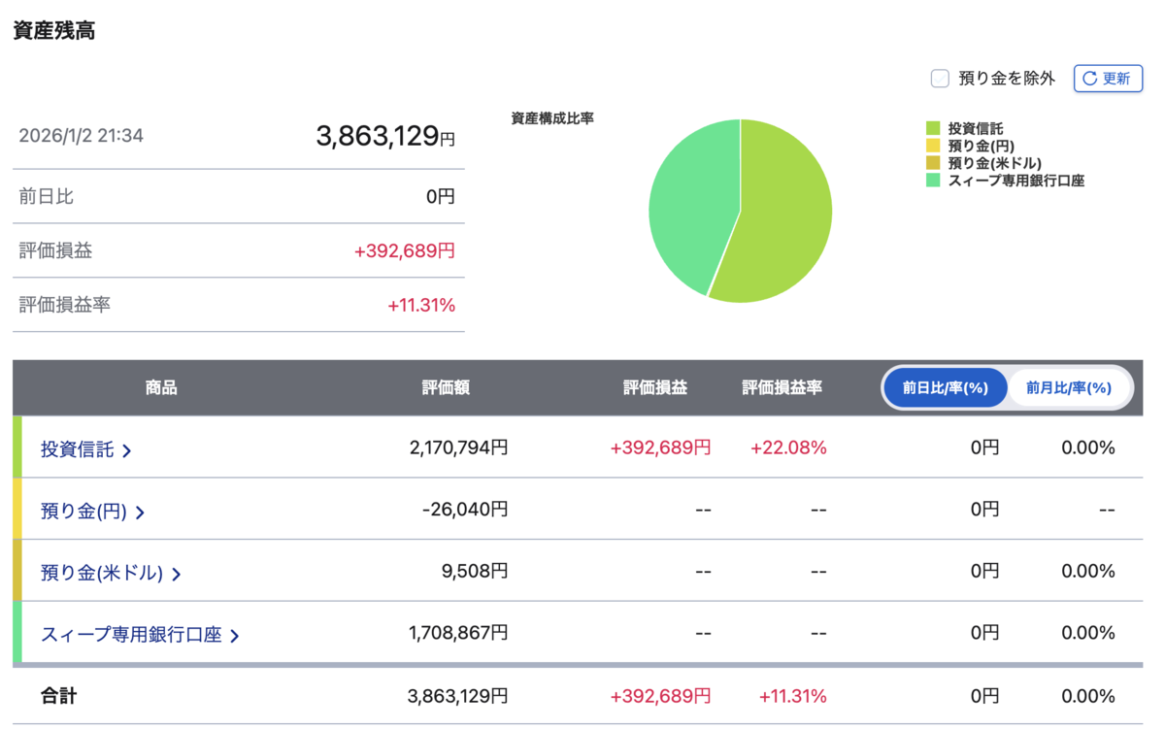
Task: Click the 評価損益率 column header
Action: pyautogui.click(x=782, y=387)
